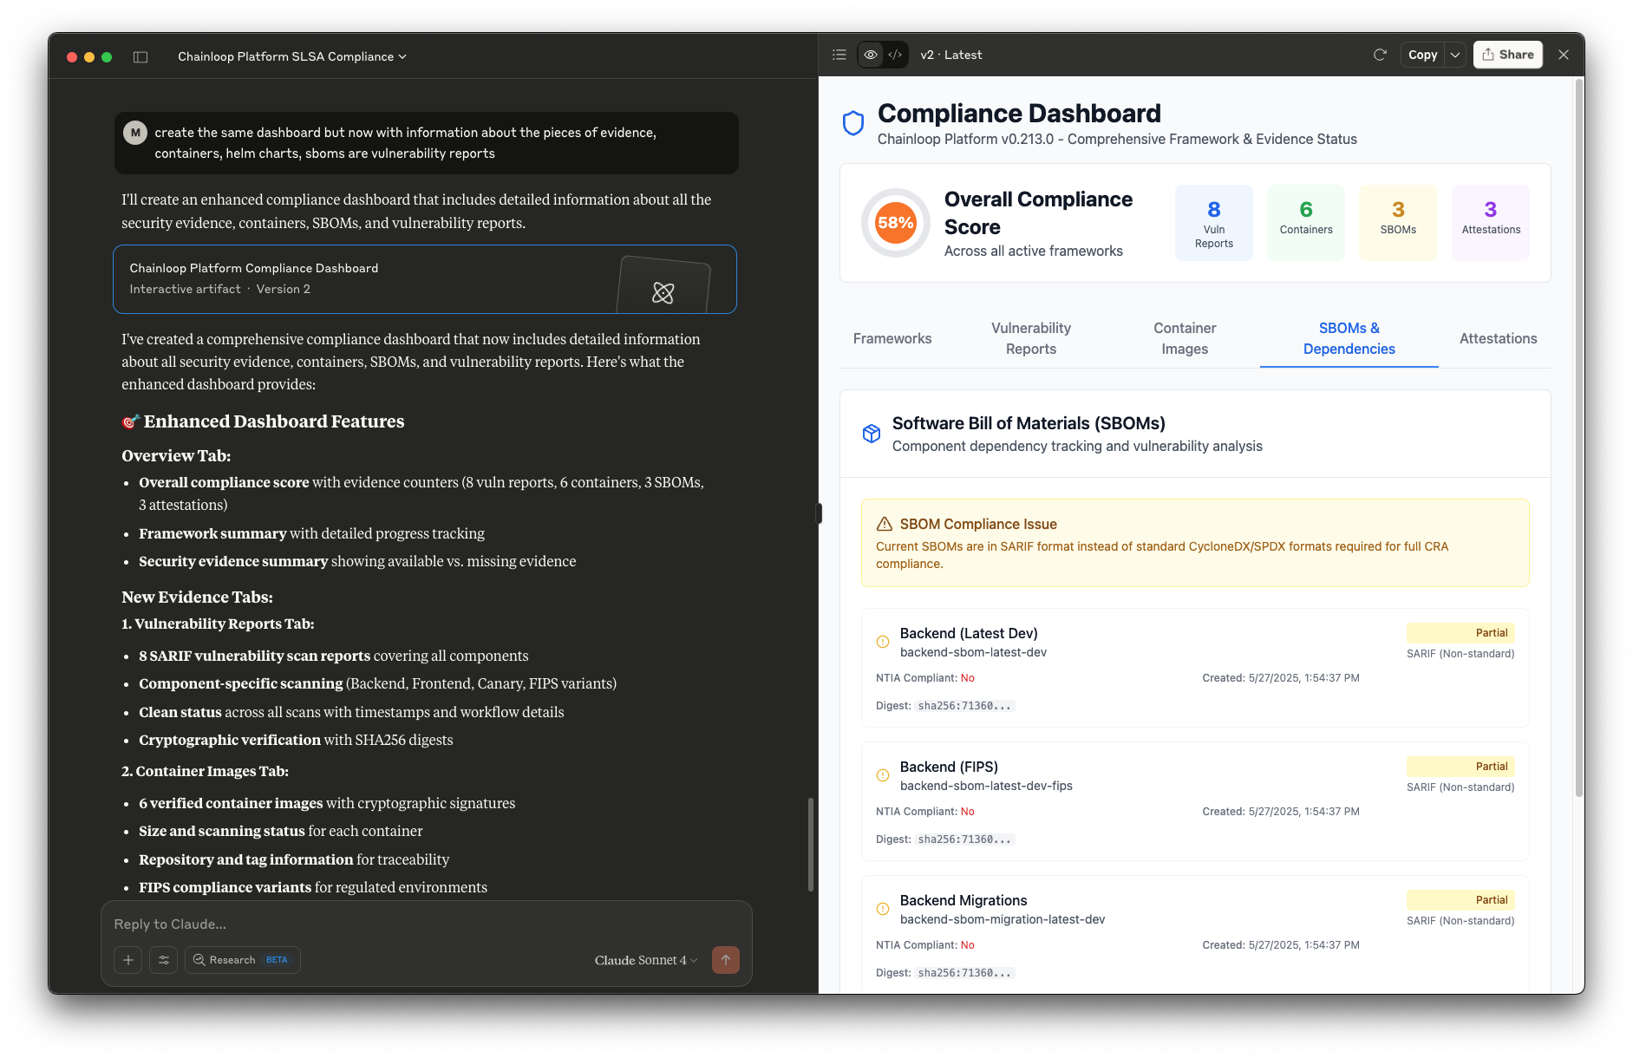Click the send message arrow button

pos(726,960)
